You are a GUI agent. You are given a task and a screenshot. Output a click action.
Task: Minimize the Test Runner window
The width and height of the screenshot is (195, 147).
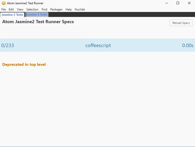tap(167, 3)
